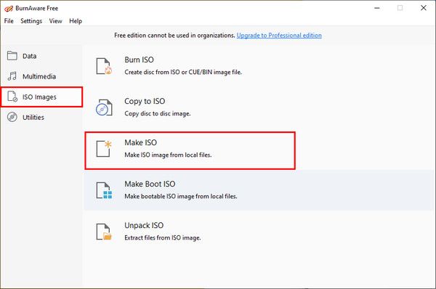Click 'Make bootable ISO image from local files.' text
Image resolution: width=436 pixels, height=289 pixels.
pyautogui.click(x=181, y=197)
